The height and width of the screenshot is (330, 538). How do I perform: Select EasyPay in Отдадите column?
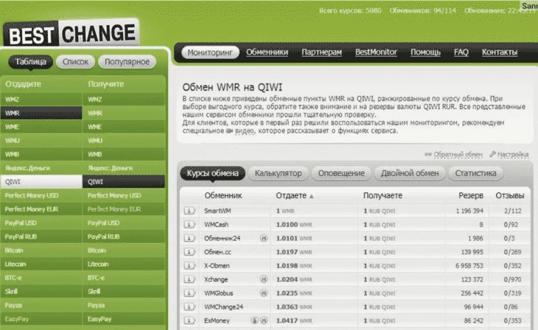coord(41,319)
